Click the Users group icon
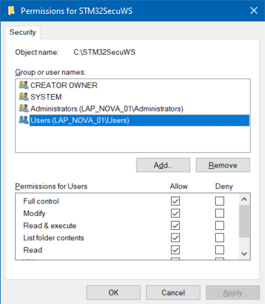This screenshot has width=265, height=304. [24, 120]
